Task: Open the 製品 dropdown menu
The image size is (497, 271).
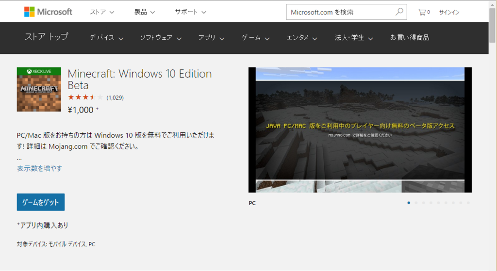Action: point(145,12)
